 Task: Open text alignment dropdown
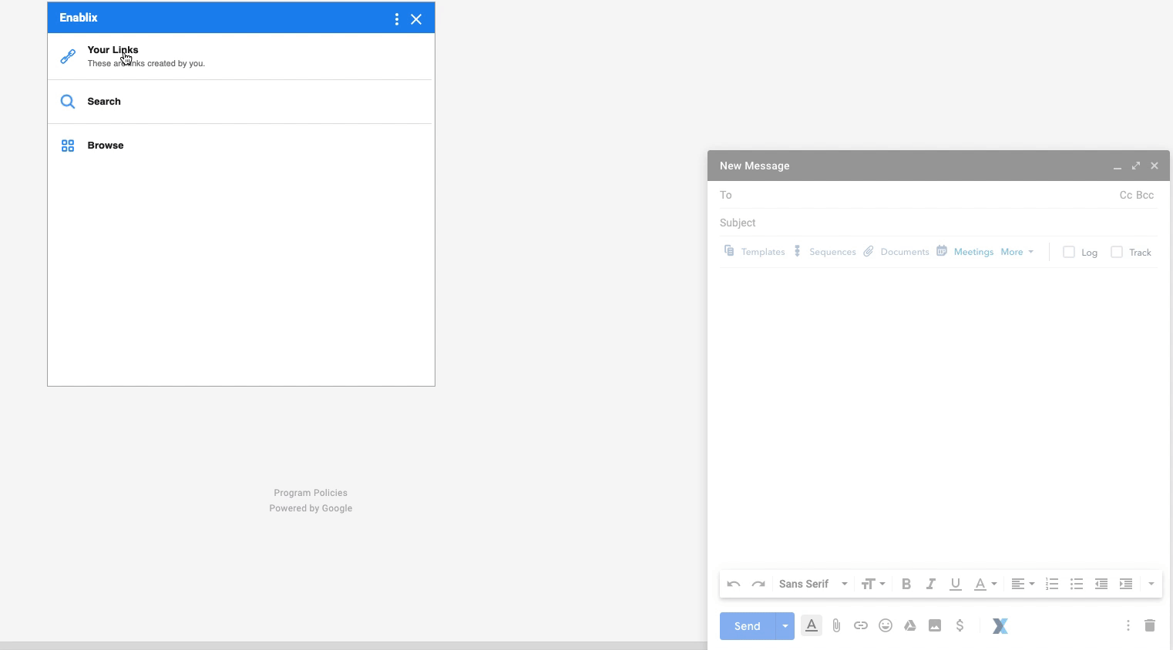(x=1023, y=584)
